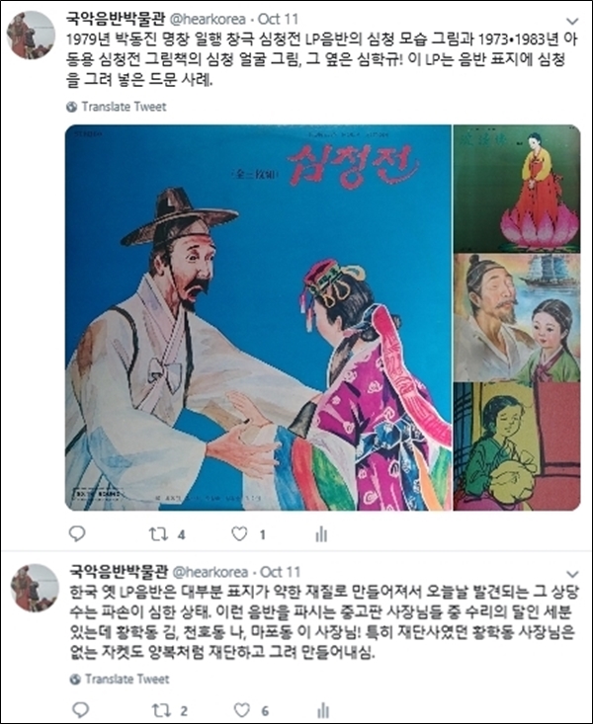This screenshot has width=593, height=724.
Task: Reply to the first tweet
Action: [x=77, y=533]
